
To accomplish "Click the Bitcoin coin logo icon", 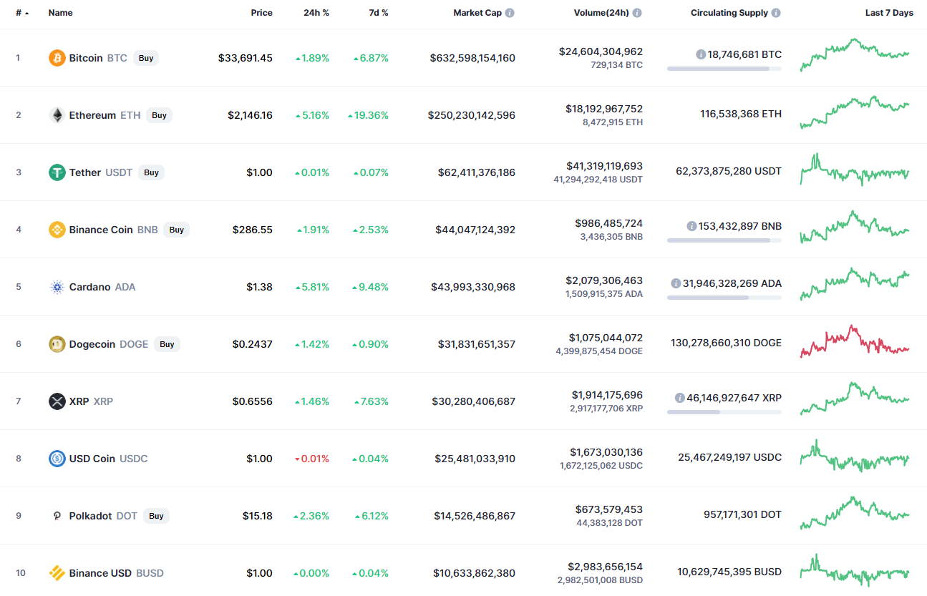I will point(57,58).
